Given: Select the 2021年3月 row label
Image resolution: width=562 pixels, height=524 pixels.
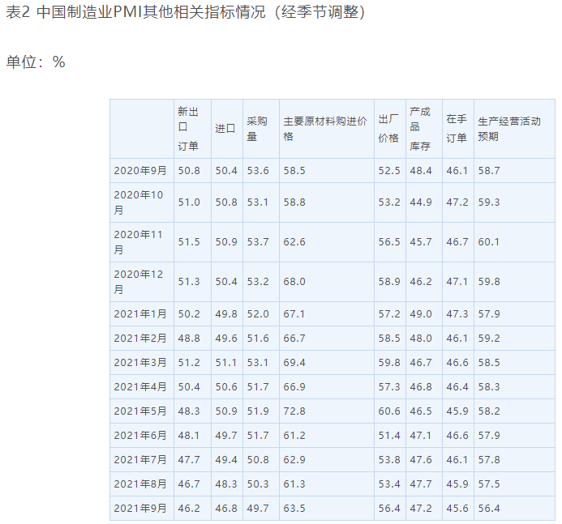Looking at the screenshot, I should click(140, 363).
